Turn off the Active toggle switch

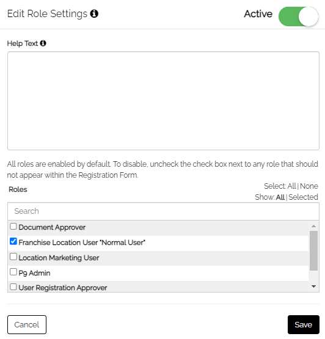(x=298, y=16)
